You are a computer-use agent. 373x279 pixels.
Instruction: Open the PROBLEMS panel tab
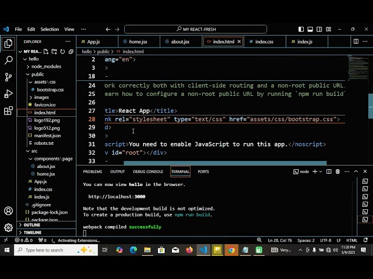93,171
